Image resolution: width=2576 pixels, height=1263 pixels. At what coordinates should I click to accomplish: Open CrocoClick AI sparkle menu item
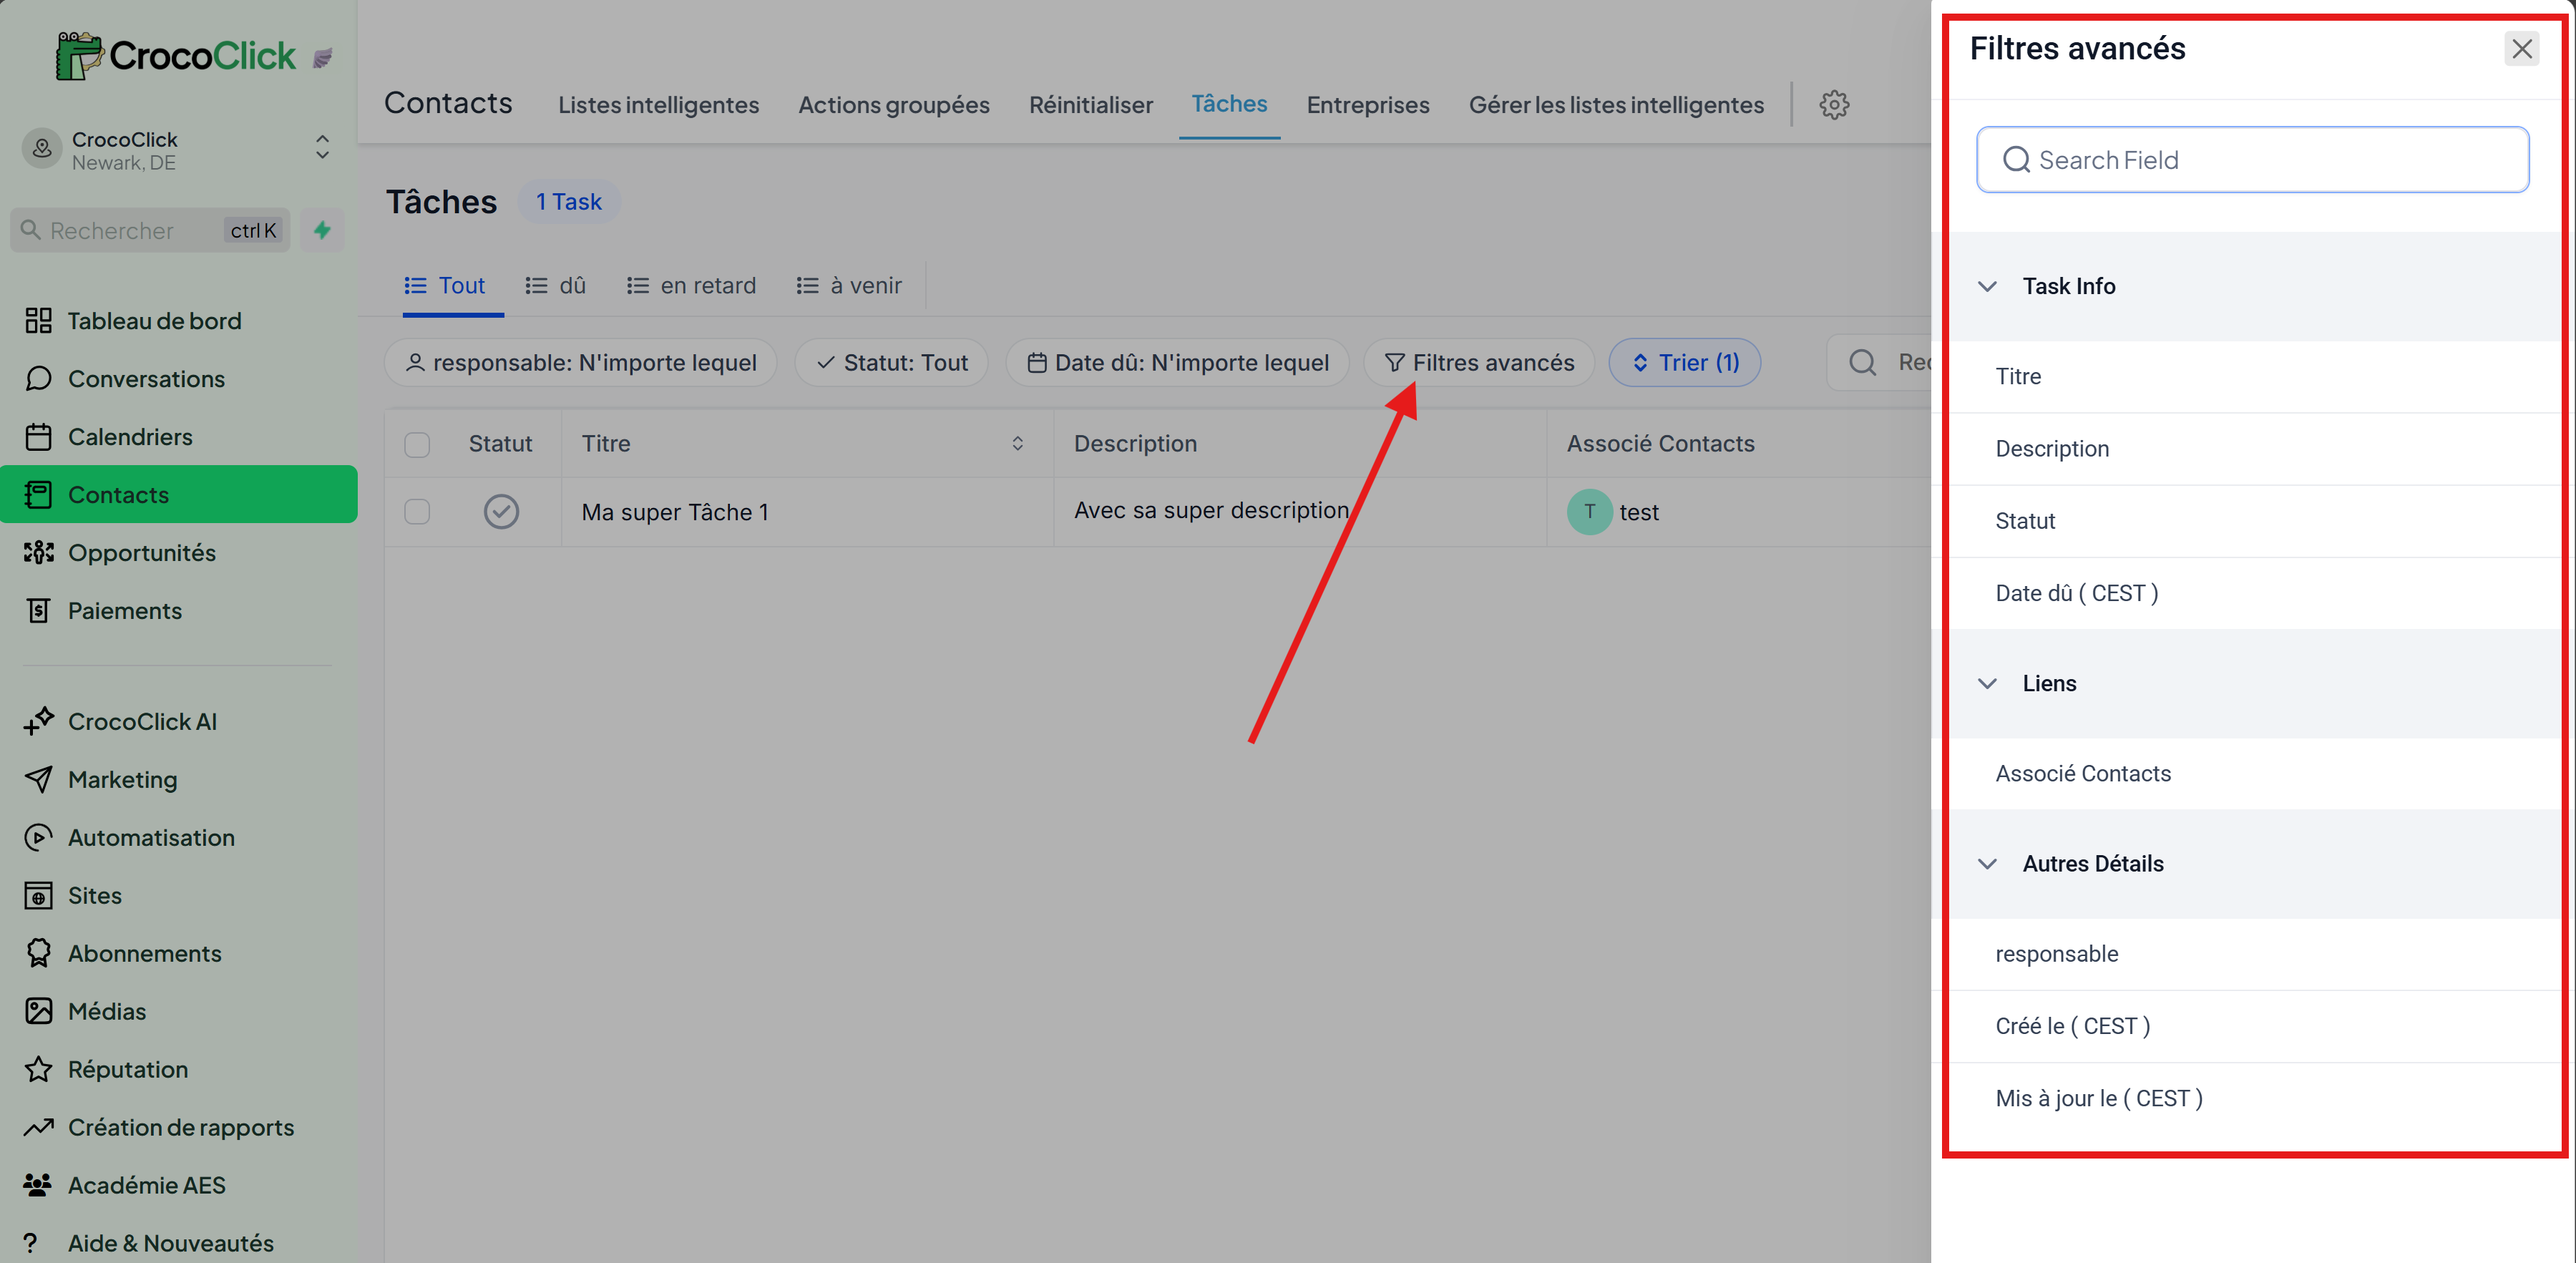tap(141, 721)
